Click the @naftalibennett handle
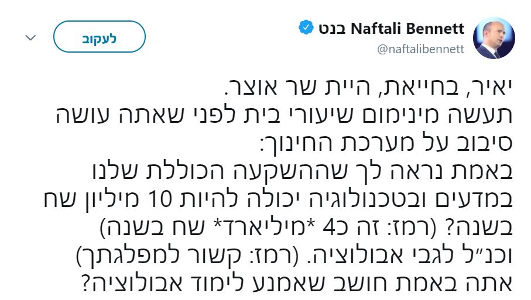This screenshot has width=531, height=300. (x=421, y=50)
